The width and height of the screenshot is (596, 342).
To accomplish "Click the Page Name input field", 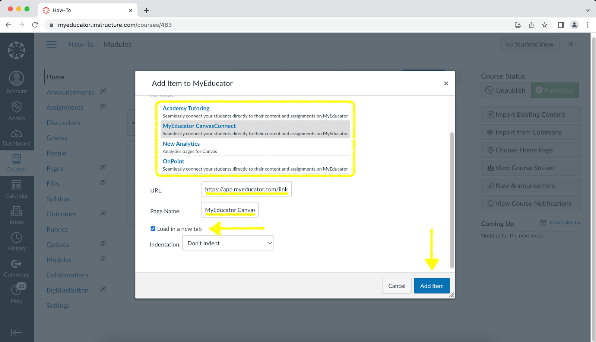I will point(230,210).
